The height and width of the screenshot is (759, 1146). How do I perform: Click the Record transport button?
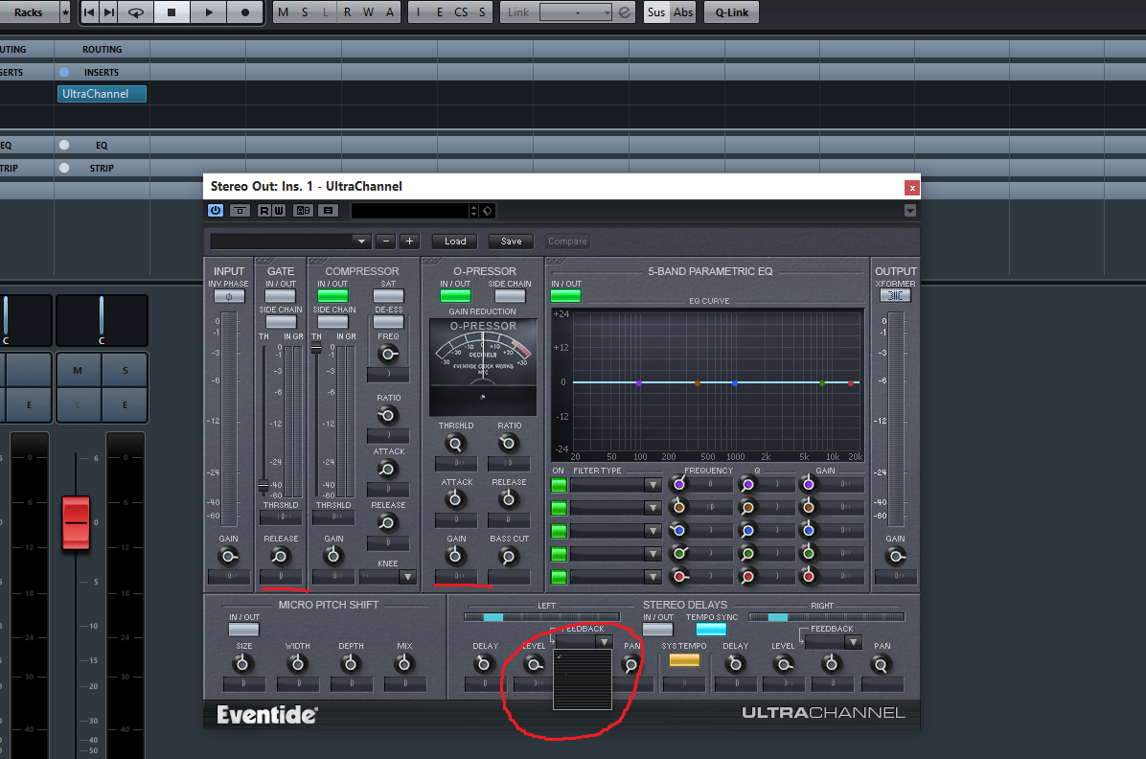[245, 12]
